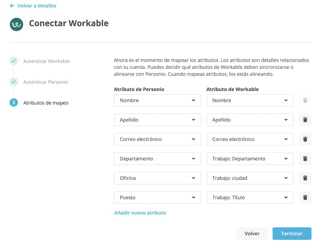This screenshot has height=245, width=321.
Task: Open Personio Departamento dropdown
Action: (157, 159)
